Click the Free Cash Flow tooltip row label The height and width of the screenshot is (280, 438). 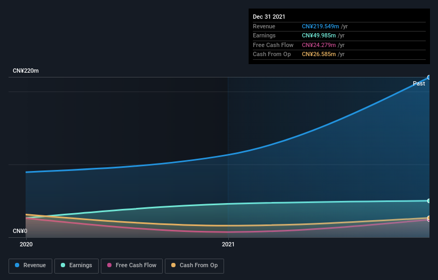[x=271, y=45]
